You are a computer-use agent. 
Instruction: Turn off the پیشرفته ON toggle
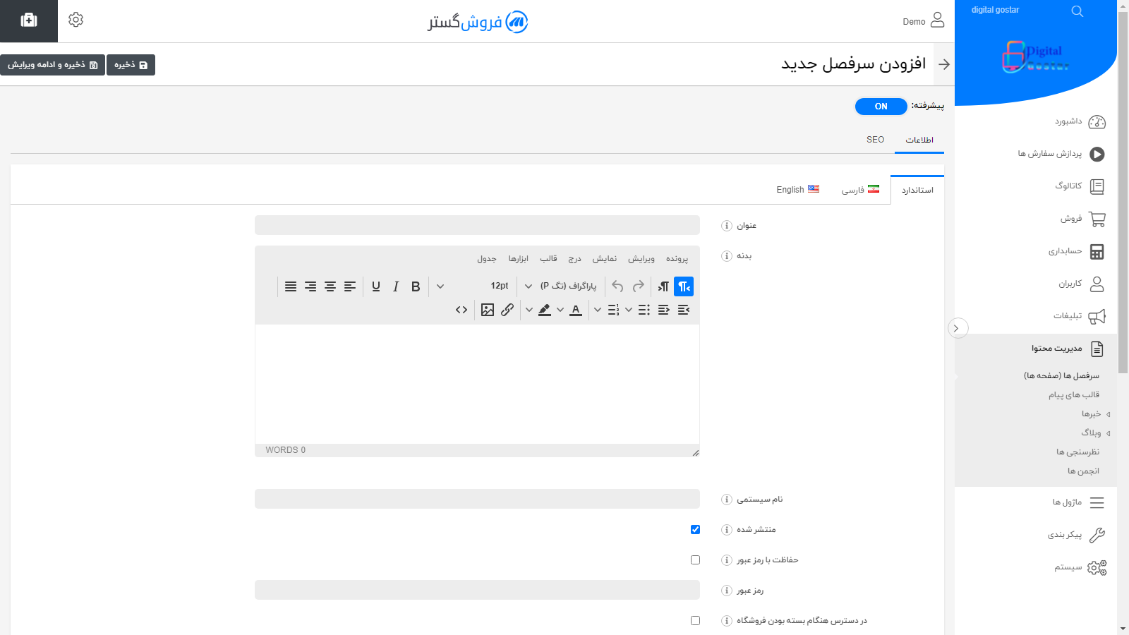(880, 106)
